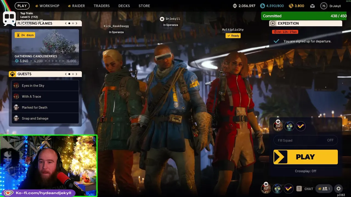
Task: Click the 15,000 Candleberries goal value
Action: 71,61
